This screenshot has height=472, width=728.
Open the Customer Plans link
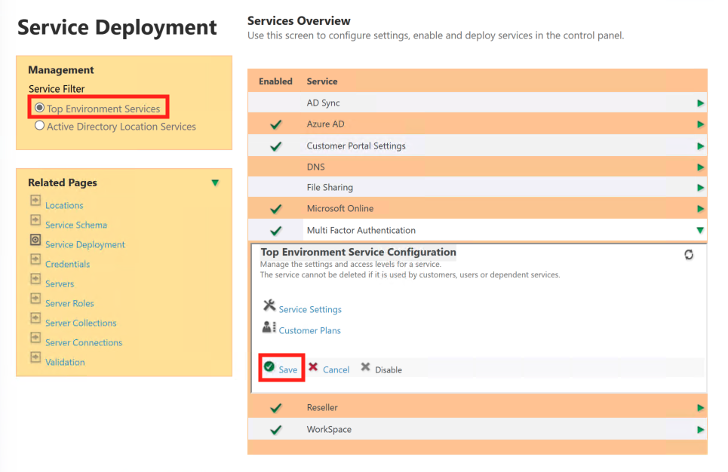click(309, 331)
